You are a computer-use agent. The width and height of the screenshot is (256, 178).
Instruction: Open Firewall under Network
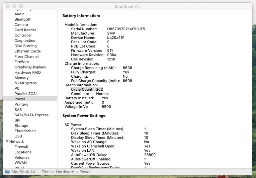[21, 147]
